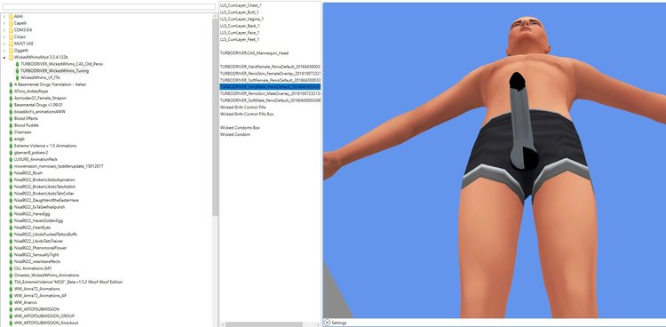Click green package icon beside extgb
Viewport: 666px width, 327px height.
(x=11, y=139)
